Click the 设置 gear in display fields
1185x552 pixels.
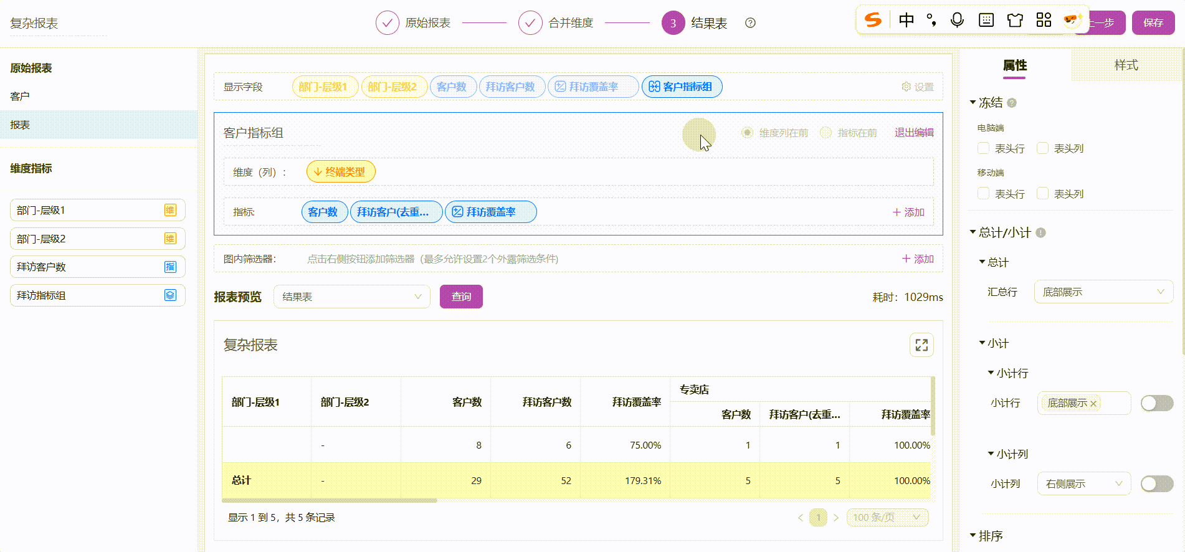click(x=918, y=87)
